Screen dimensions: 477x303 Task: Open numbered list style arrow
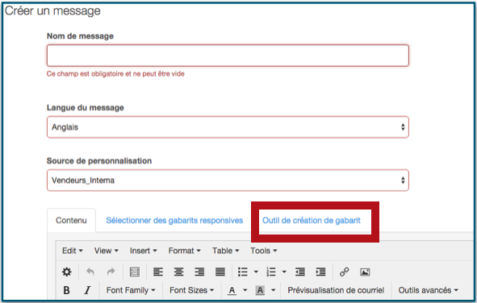[284, 272]
